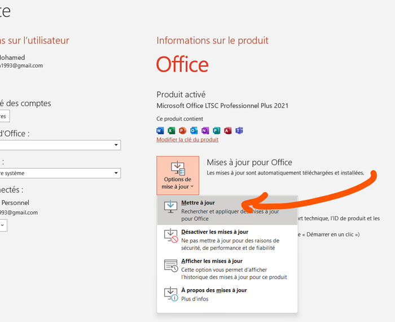Click the Afficher les mises à jour history icon
Image resolution: width=395 pixels, height=322 pixels.
point(171,266)
